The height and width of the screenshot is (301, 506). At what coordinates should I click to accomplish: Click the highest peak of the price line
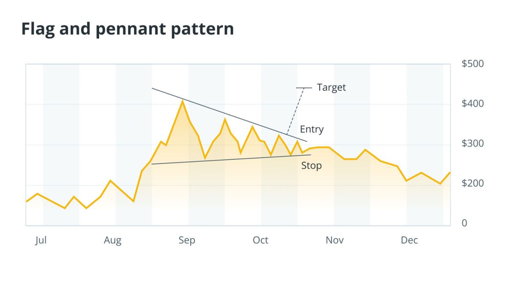coord(182,100)
